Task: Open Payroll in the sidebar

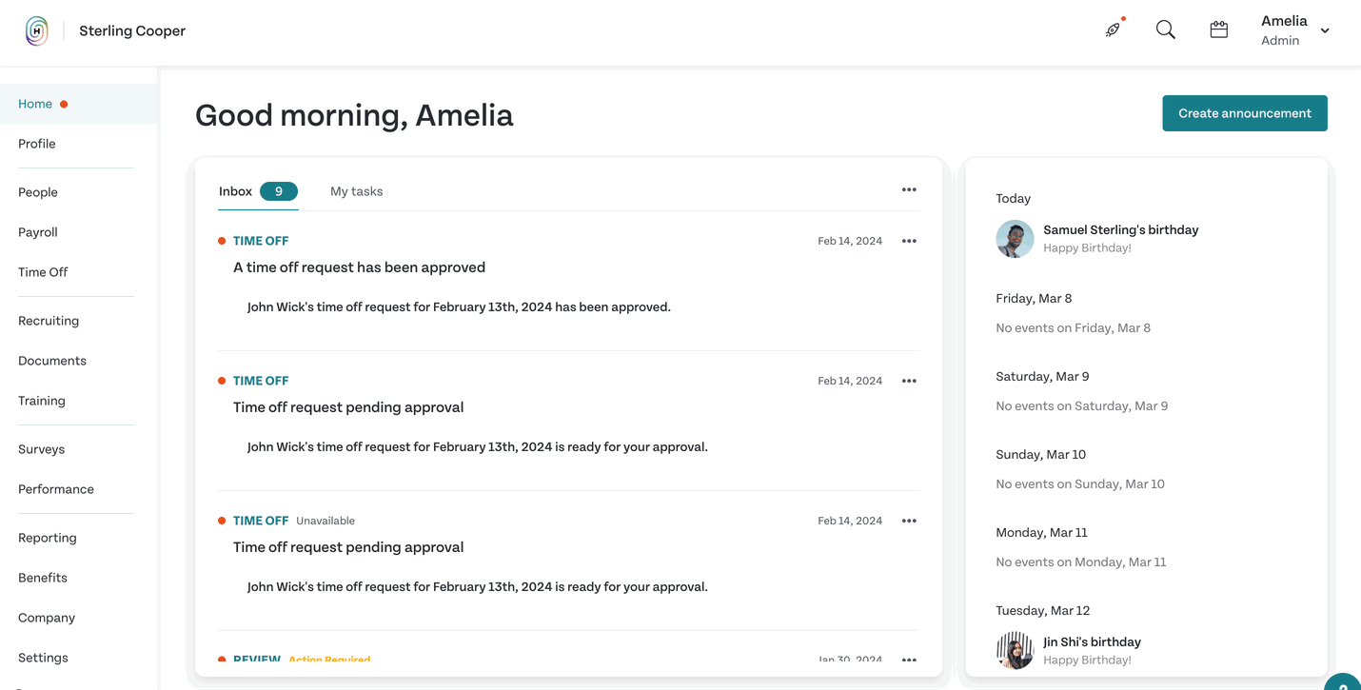Action: pyautogui.click(x=38, y=232)
